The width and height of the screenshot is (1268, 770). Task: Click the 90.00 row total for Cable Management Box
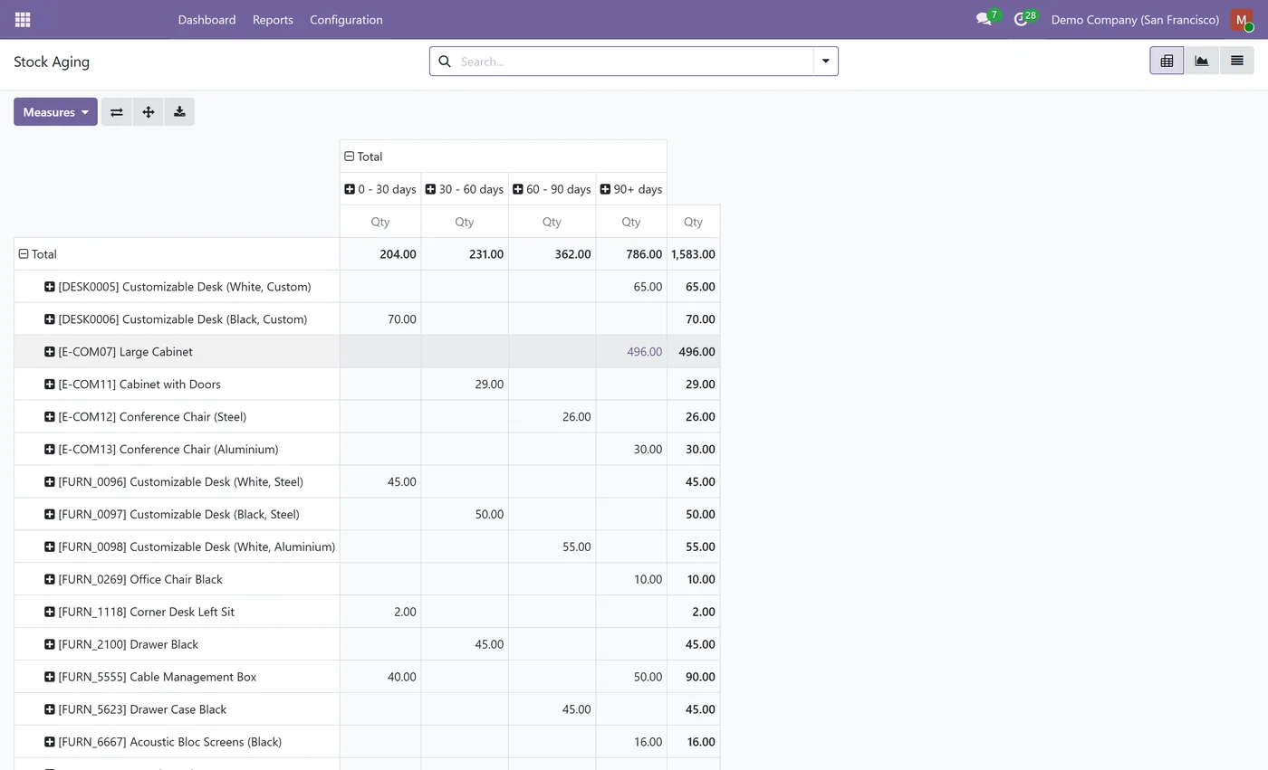pyautogui.click(x=693, y=678)
